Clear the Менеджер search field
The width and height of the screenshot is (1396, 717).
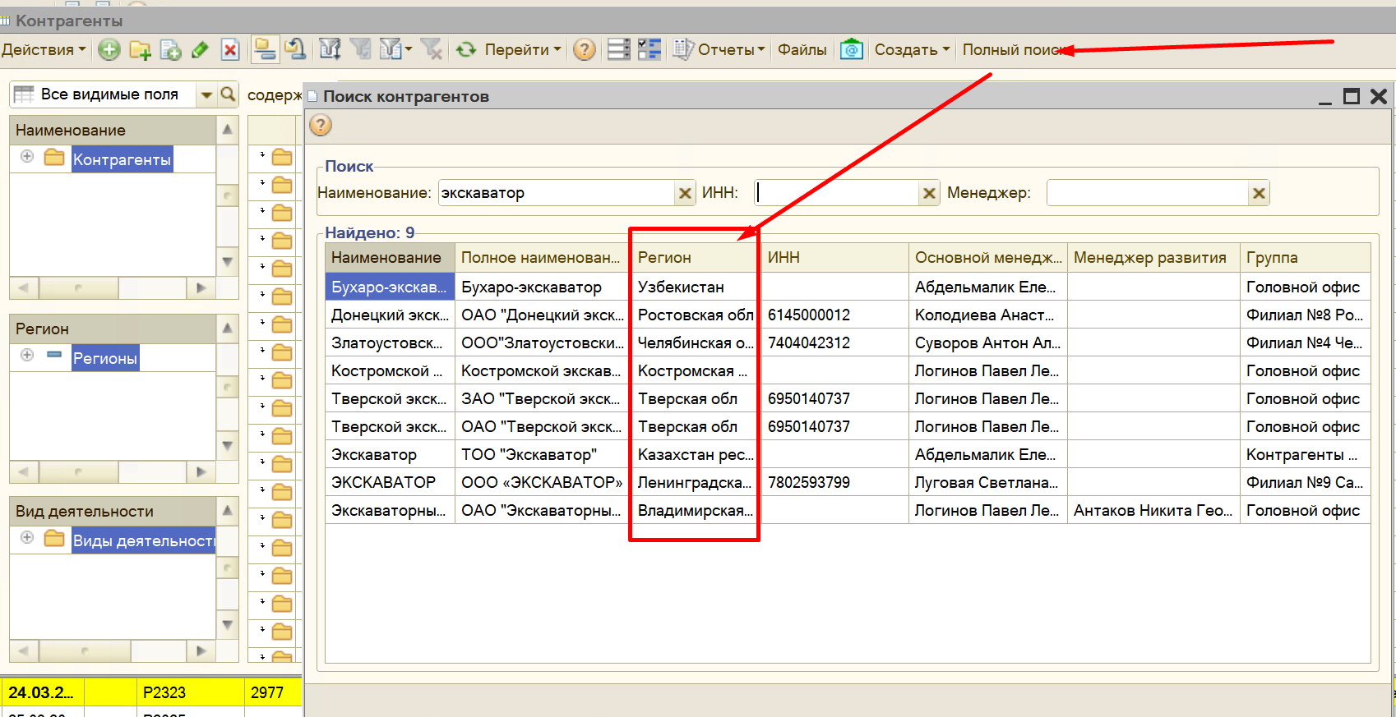[1259, 193]
